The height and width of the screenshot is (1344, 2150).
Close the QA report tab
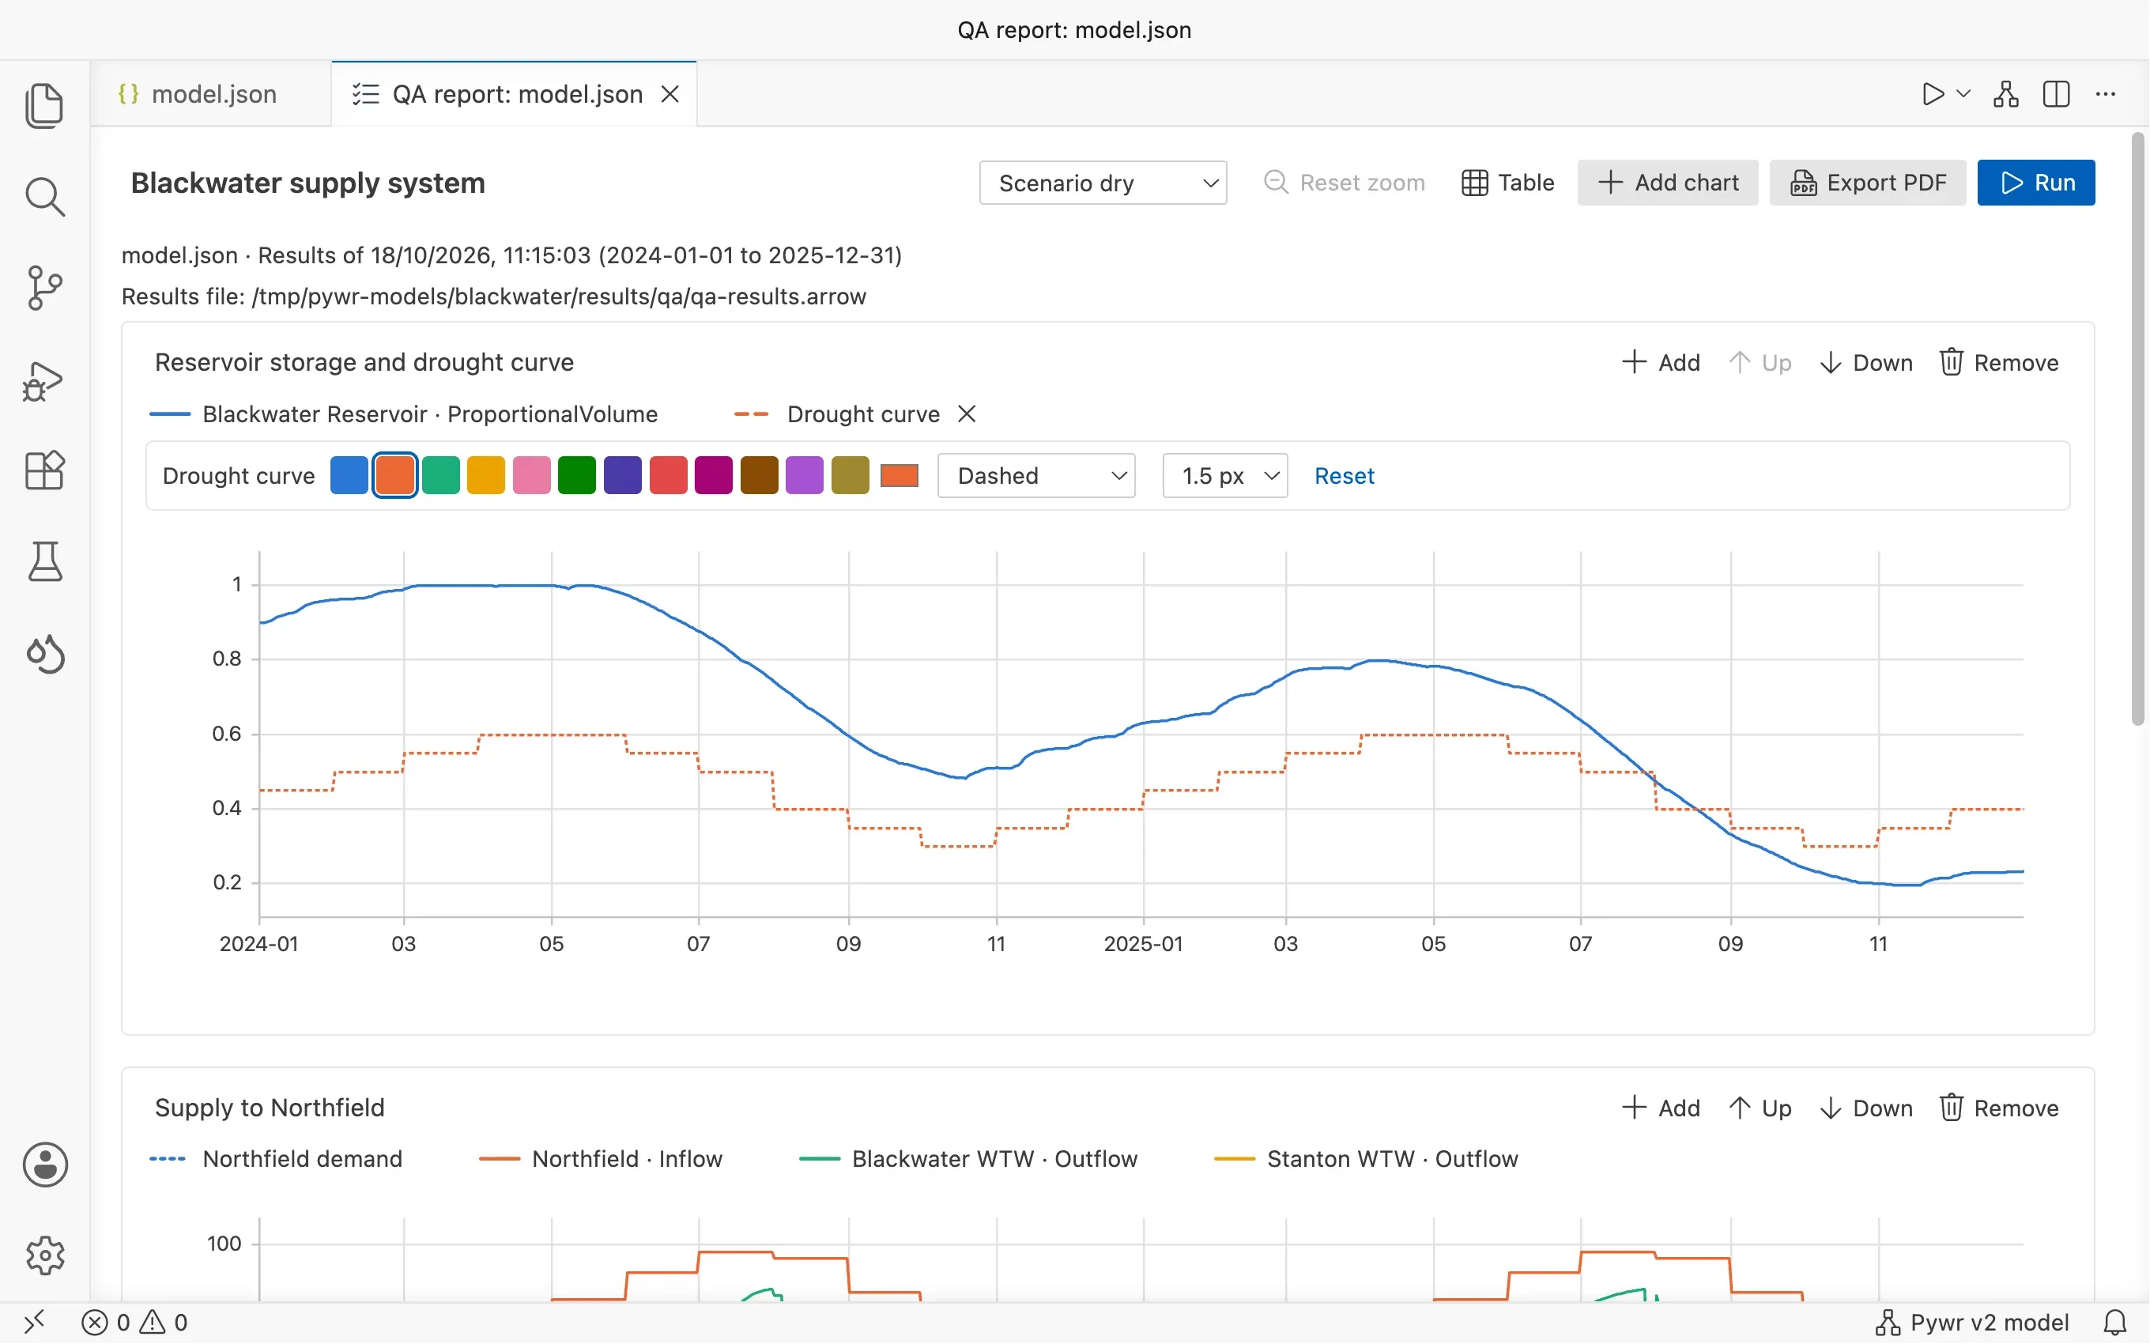click(671, 94)
